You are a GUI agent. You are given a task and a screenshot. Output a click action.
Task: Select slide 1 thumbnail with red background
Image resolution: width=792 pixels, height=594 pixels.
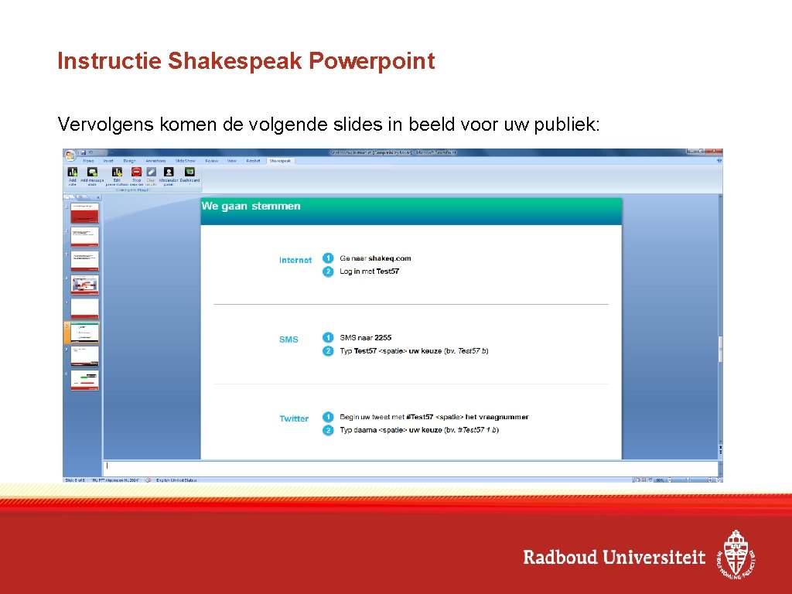click(85, 213)
